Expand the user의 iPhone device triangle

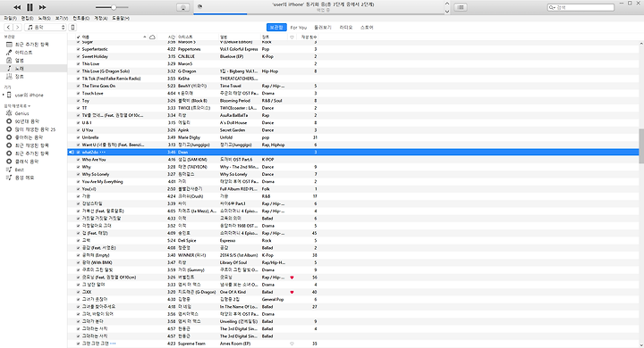[x=4, y=95]
